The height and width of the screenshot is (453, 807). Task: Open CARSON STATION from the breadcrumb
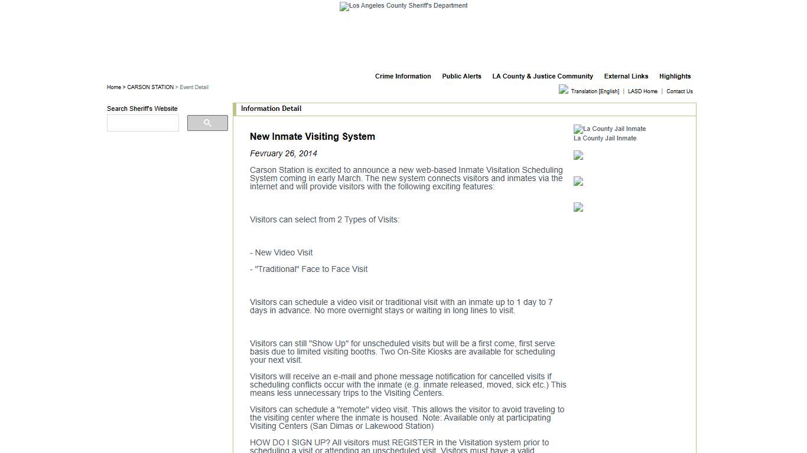(x=150, y=87)
